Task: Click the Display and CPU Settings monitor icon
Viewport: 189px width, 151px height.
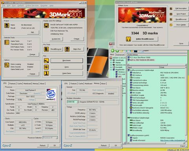Action: pos(46,26)
